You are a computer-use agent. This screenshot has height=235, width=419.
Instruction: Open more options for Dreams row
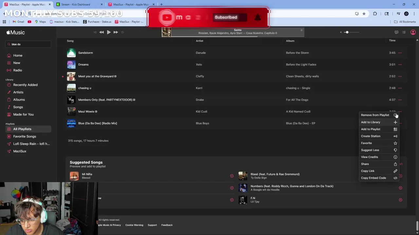400,65
